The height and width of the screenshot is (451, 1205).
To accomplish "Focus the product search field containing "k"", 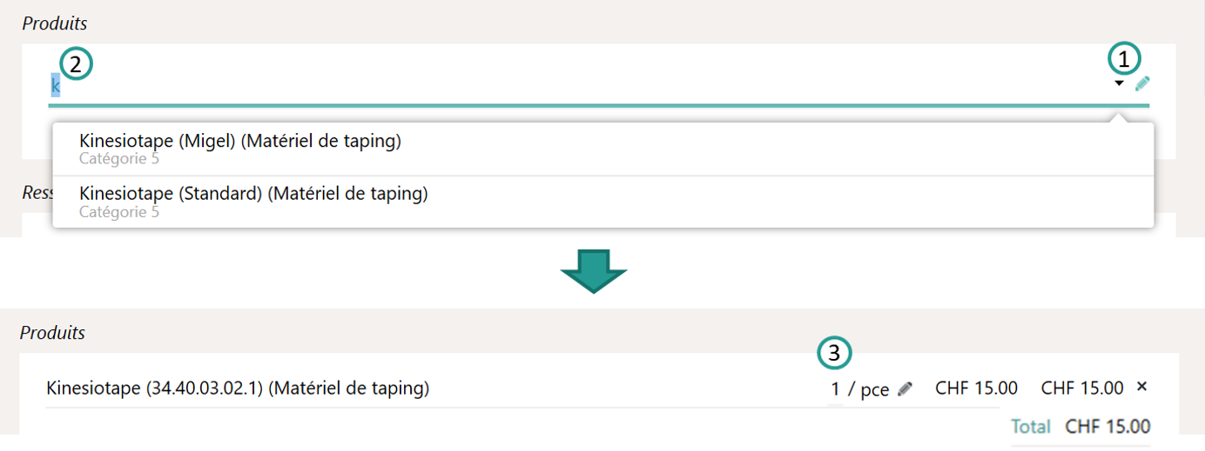I will pyautogui.click(x=522, y=86).
